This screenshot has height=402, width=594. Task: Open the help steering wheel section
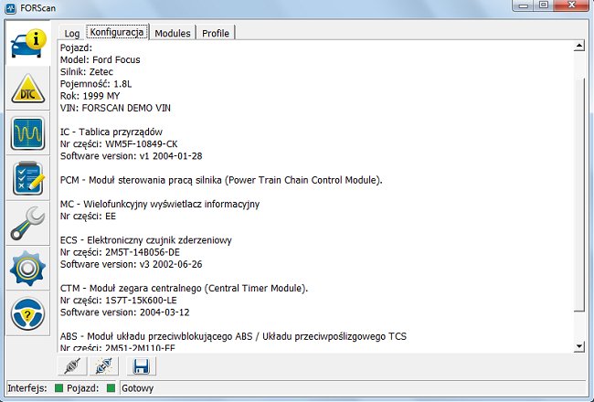click(x=27, y=313)
